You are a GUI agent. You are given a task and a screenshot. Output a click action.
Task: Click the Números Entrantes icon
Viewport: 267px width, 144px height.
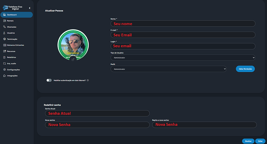pyautogui.click(x=5, y=45)
